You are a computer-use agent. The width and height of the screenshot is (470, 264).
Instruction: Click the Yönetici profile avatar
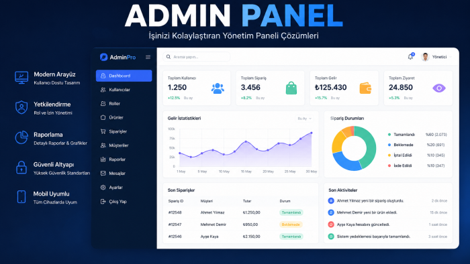point(425,57)
